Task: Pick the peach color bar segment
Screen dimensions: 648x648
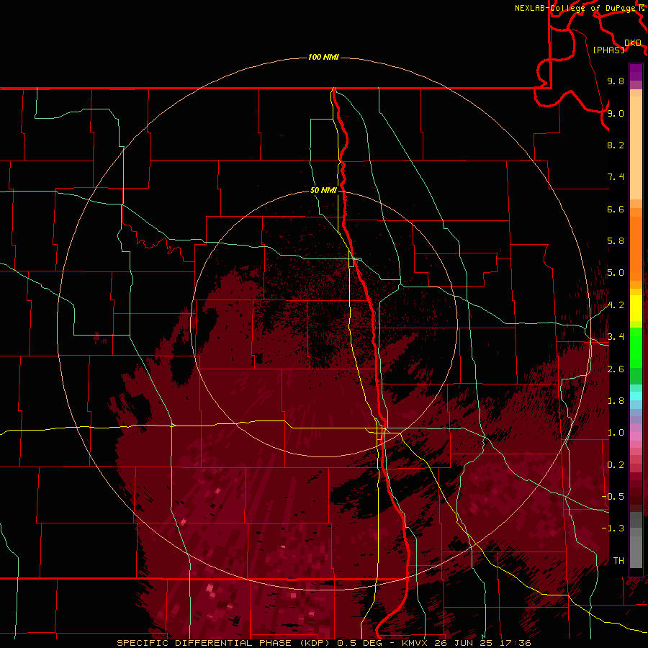Action: pyautogui.click(x=636, y=148)
